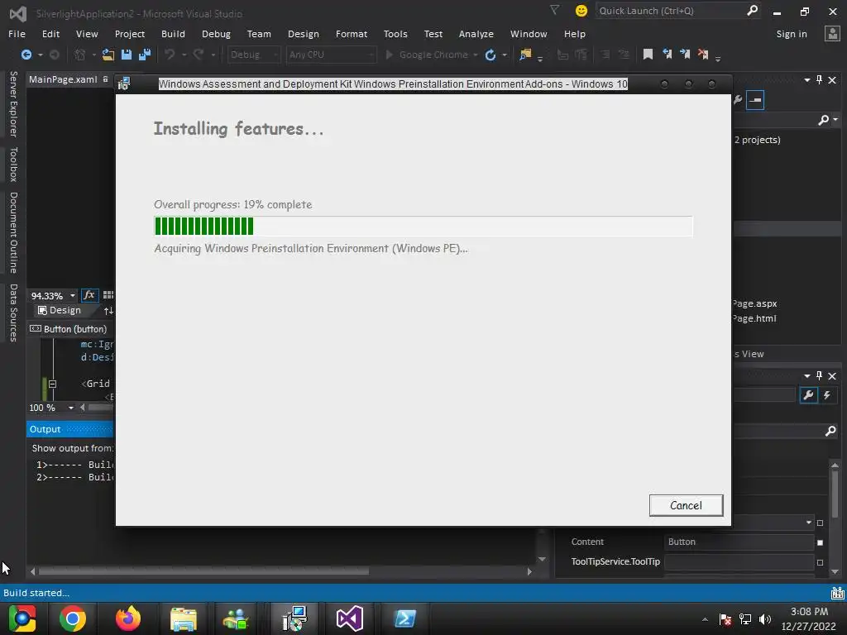Click the feedback smiley face icon
Viewport: 847px width, 635px height.
pos(581,11)
